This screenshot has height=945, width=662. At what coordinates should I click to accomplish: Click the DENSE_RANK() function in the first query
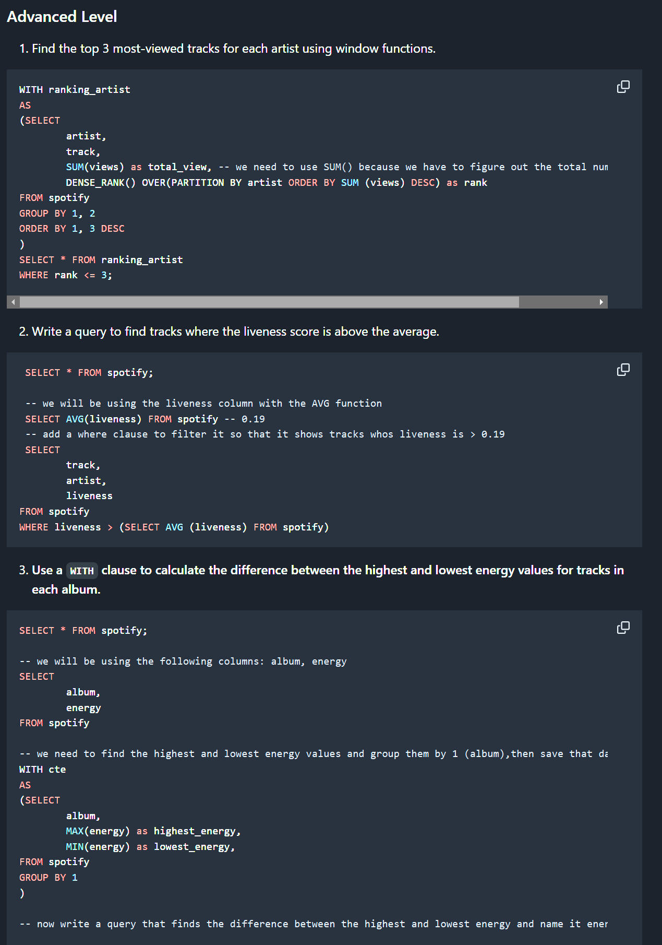tap(101, 183)
